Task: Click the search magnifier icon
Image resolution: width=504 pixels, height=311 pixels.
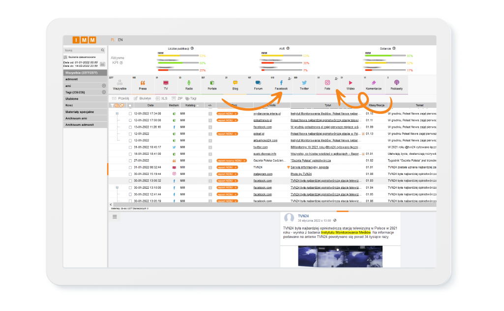Action: 103,50
